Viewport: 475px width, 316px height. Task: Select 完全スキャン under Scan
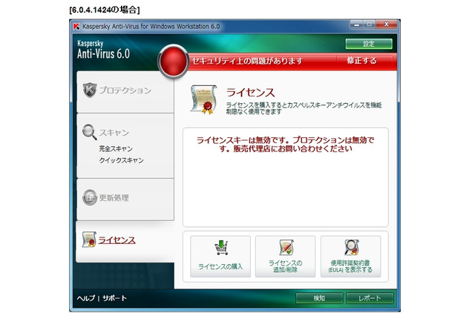tap(116, 149)
